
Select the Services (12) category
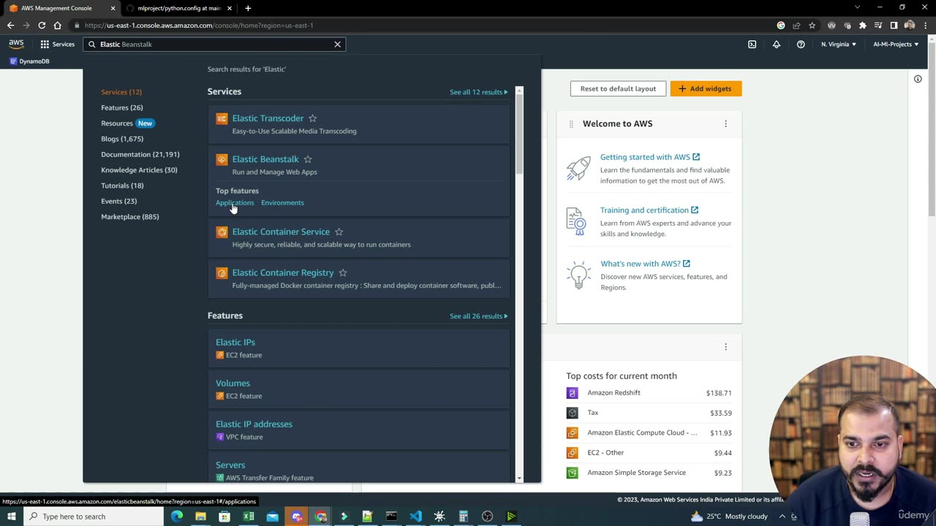[121, 92]
